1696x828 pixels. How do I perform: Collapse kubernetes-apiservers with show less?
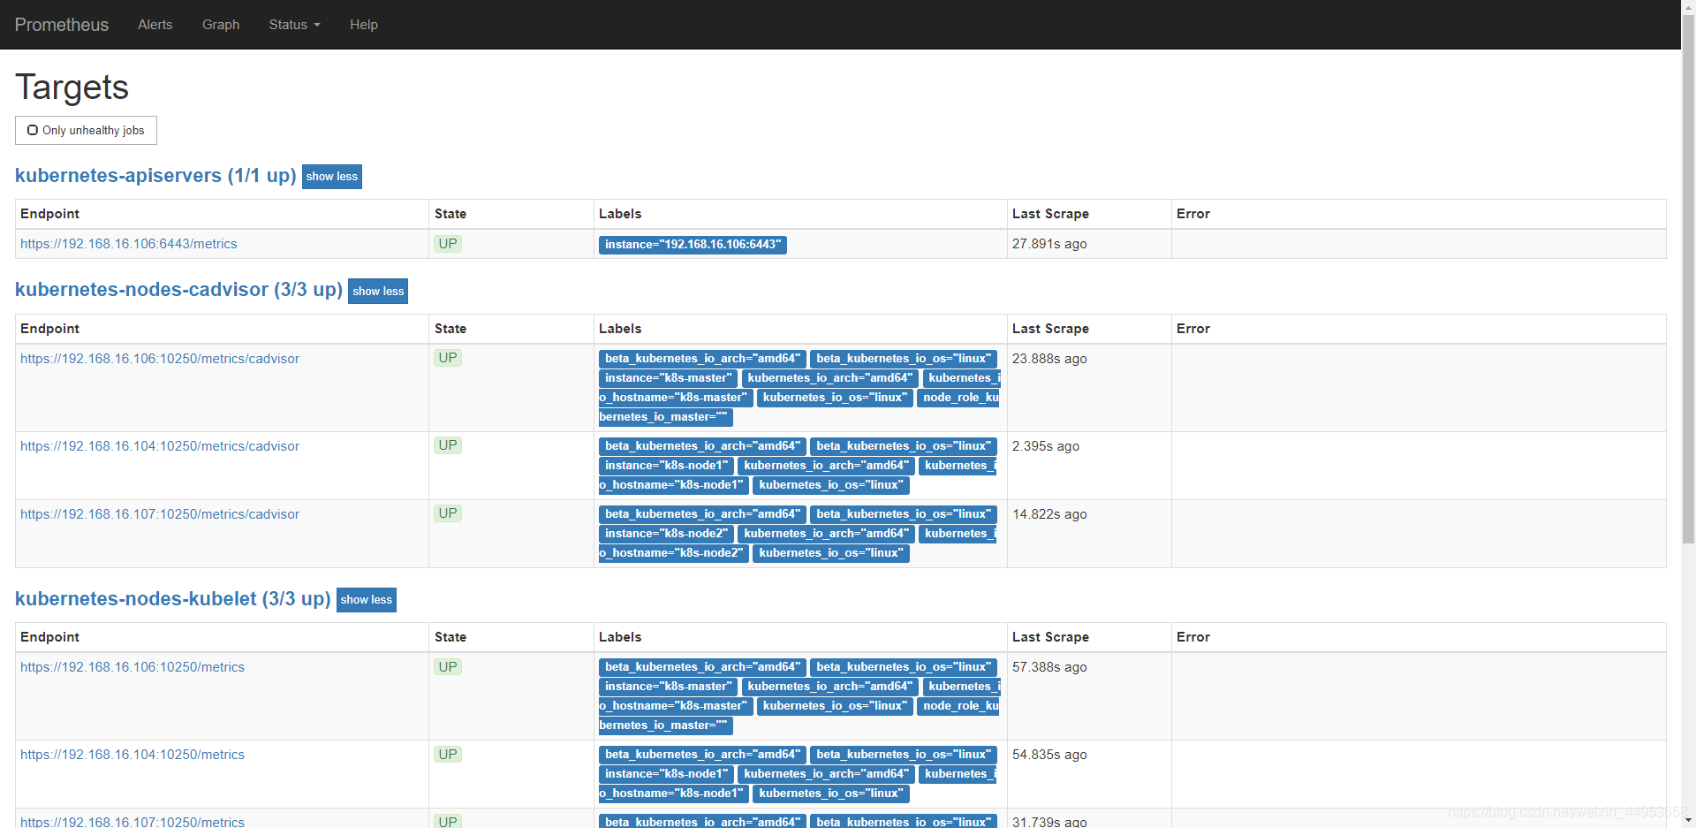332,177
